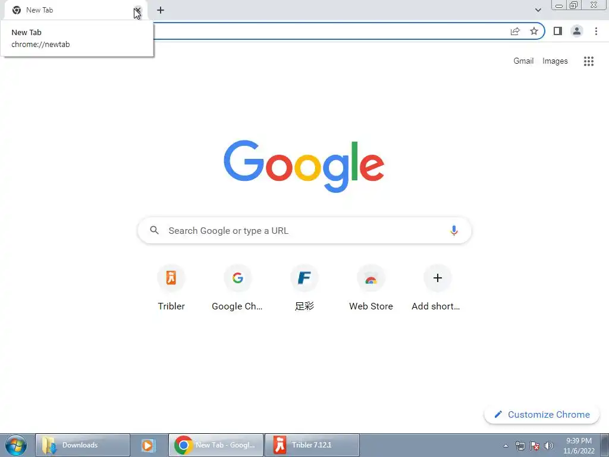Open the Gmail link

[523, 61]
